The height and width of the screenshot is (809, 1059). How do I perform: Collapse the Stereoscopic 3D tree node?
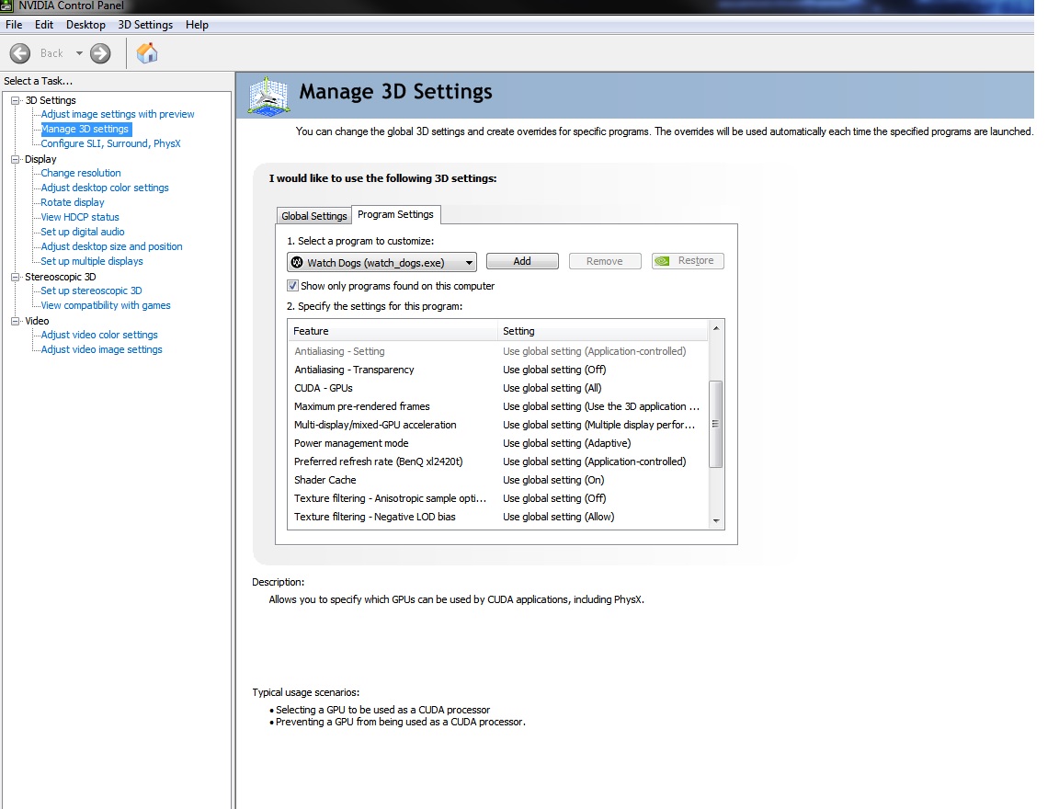click(16, 276)
